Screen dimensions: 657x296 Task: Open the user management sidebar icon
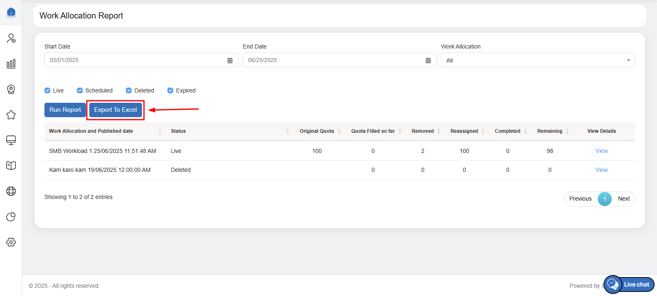coord(11,38)
